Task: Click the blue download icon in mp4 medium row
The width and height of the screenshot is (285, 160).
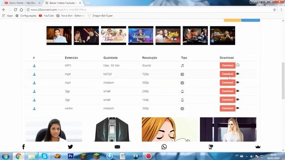Action: pos(34,83)
